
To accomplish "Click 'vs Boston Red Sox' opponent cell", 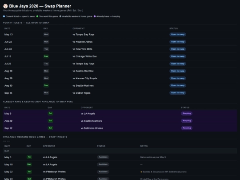I will pos(83,71).
